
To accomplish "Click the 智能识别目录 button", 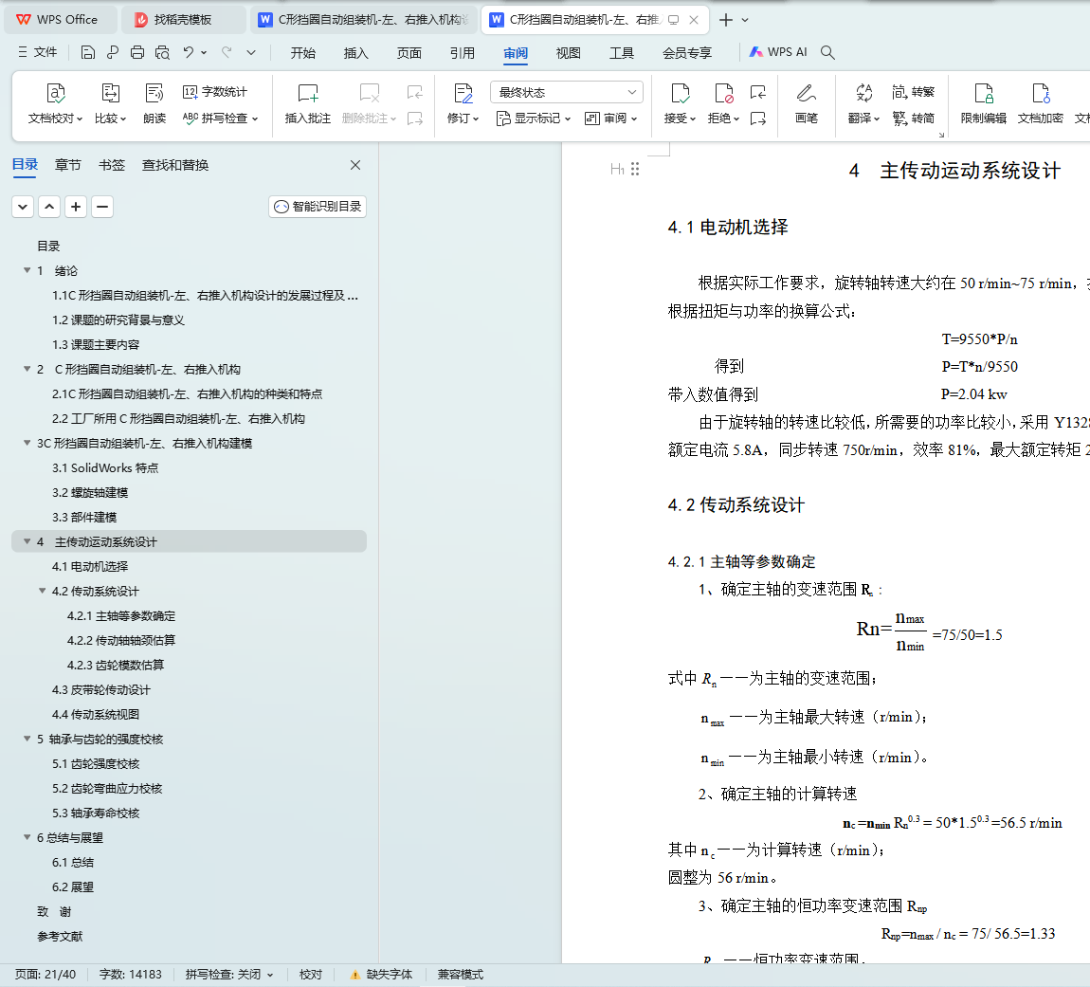I will (x=318, y=207).
